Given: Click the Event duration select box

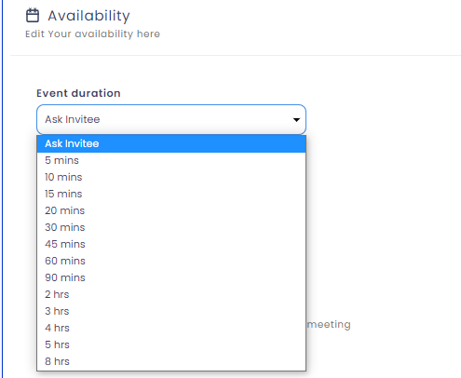Looking at the screenshot, I should 171,119.
